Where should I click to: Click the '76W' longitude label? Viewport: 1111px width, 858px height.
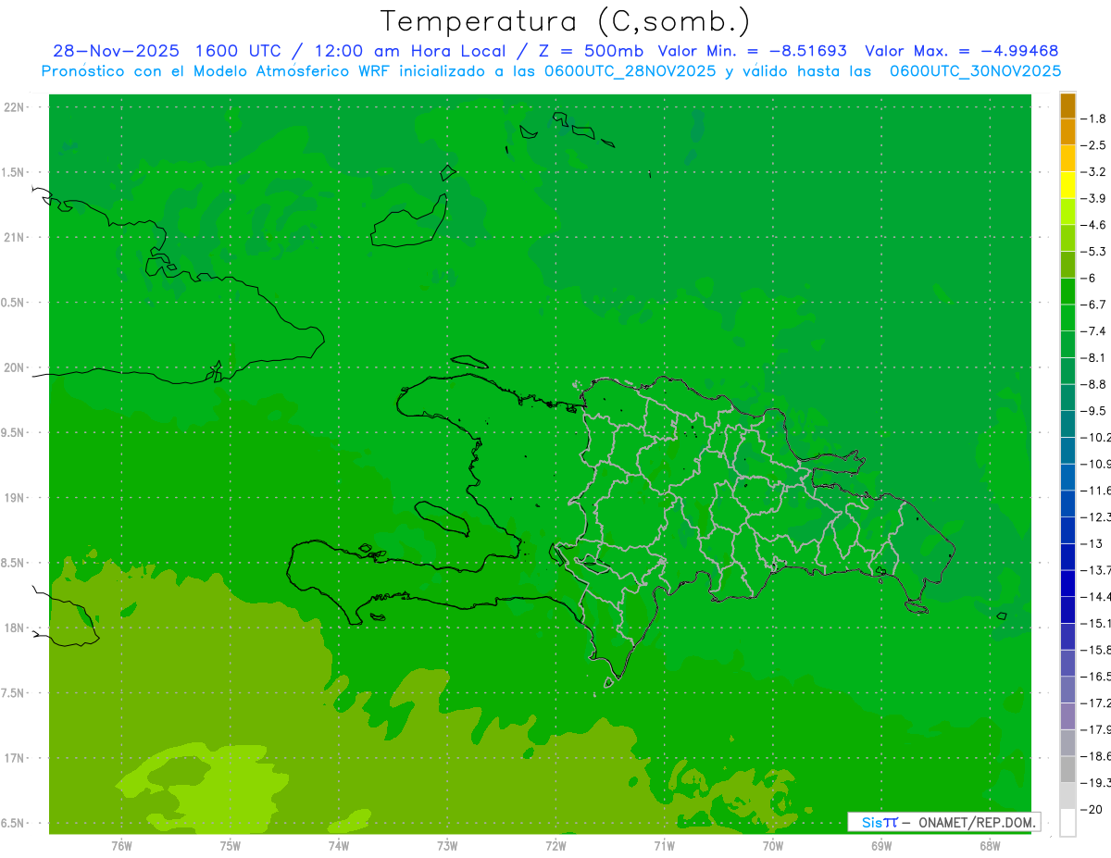pyautogui.click(x=121, y=846)
